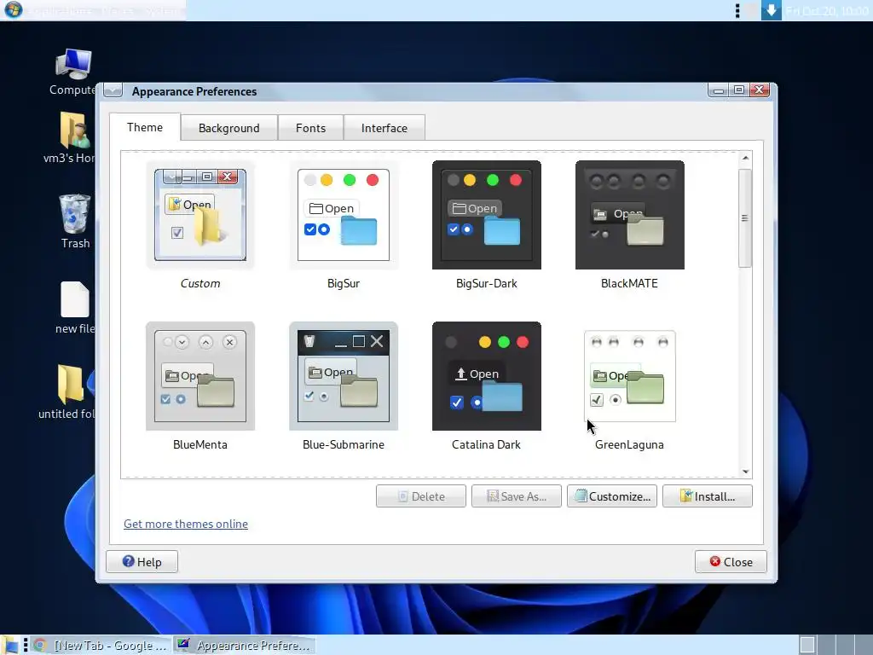Select the untitled folder desktop icon
This screenshot has width=873, height=655.
point(69,391)
